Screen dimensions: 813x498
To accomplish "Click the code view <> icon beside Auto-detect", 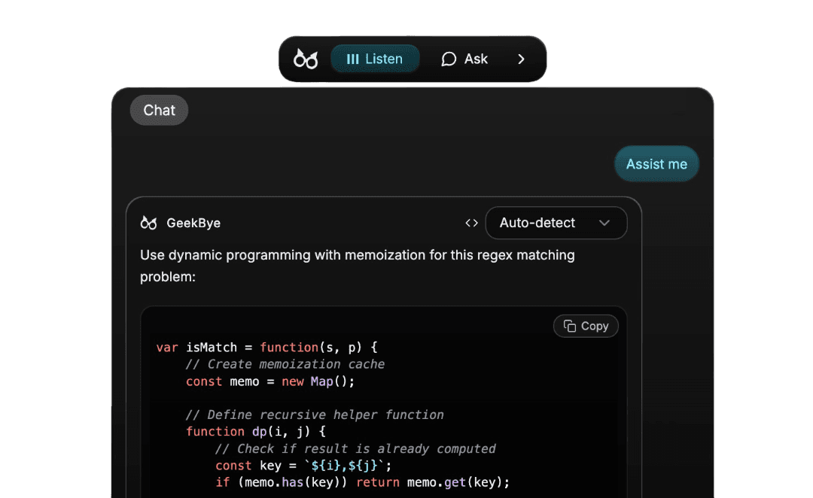I will pos(472,223).
